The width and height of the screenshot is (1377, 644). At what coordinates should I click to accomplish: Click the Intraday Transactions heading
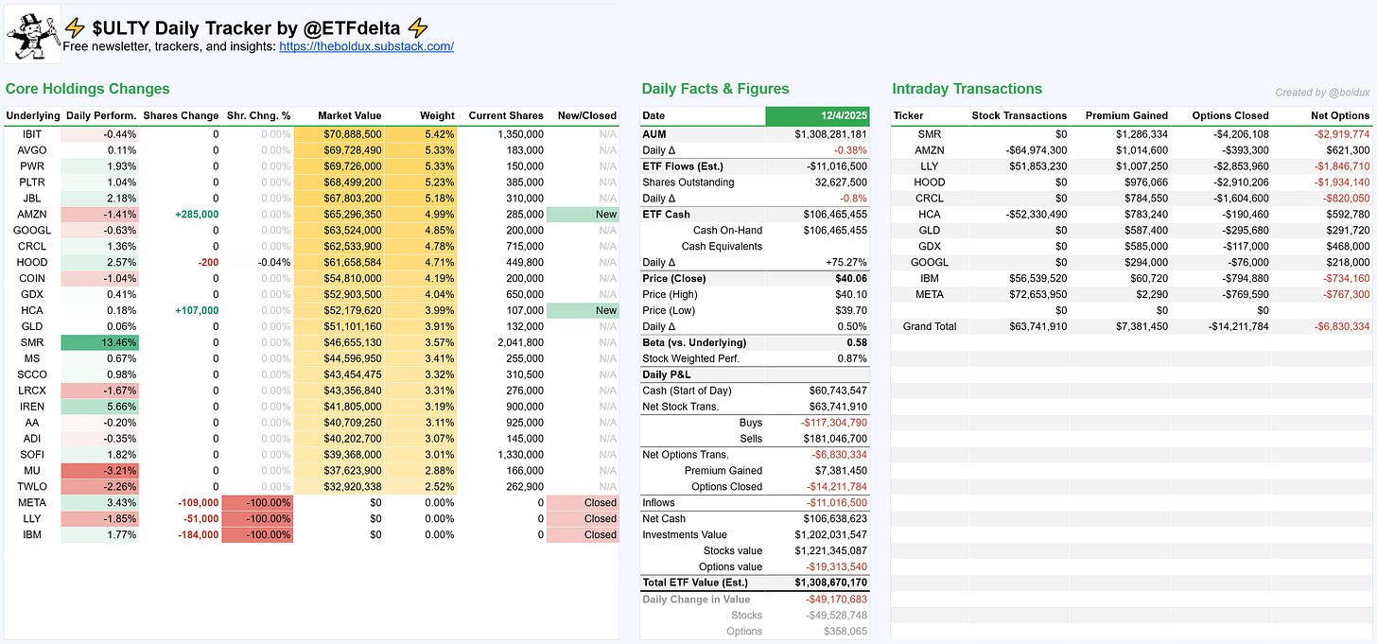tap(967, 89)
